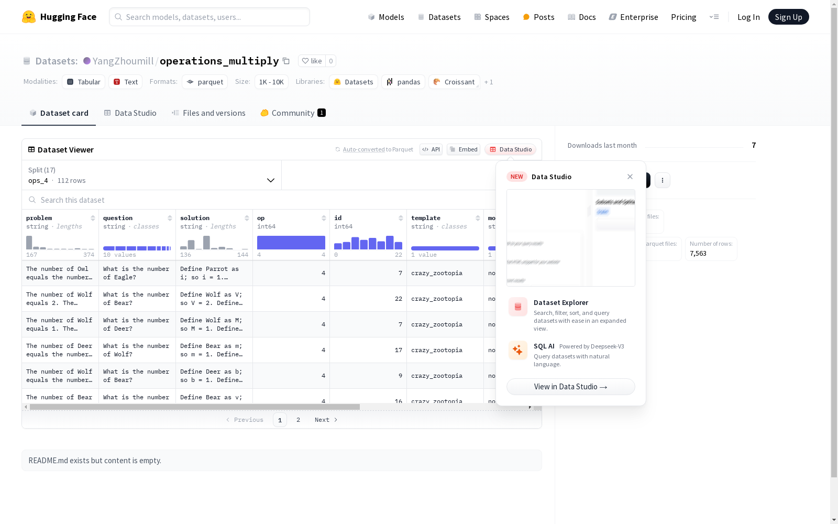
Task: Click the Dataset Explorer icon
Action: [x=518, y=307]
